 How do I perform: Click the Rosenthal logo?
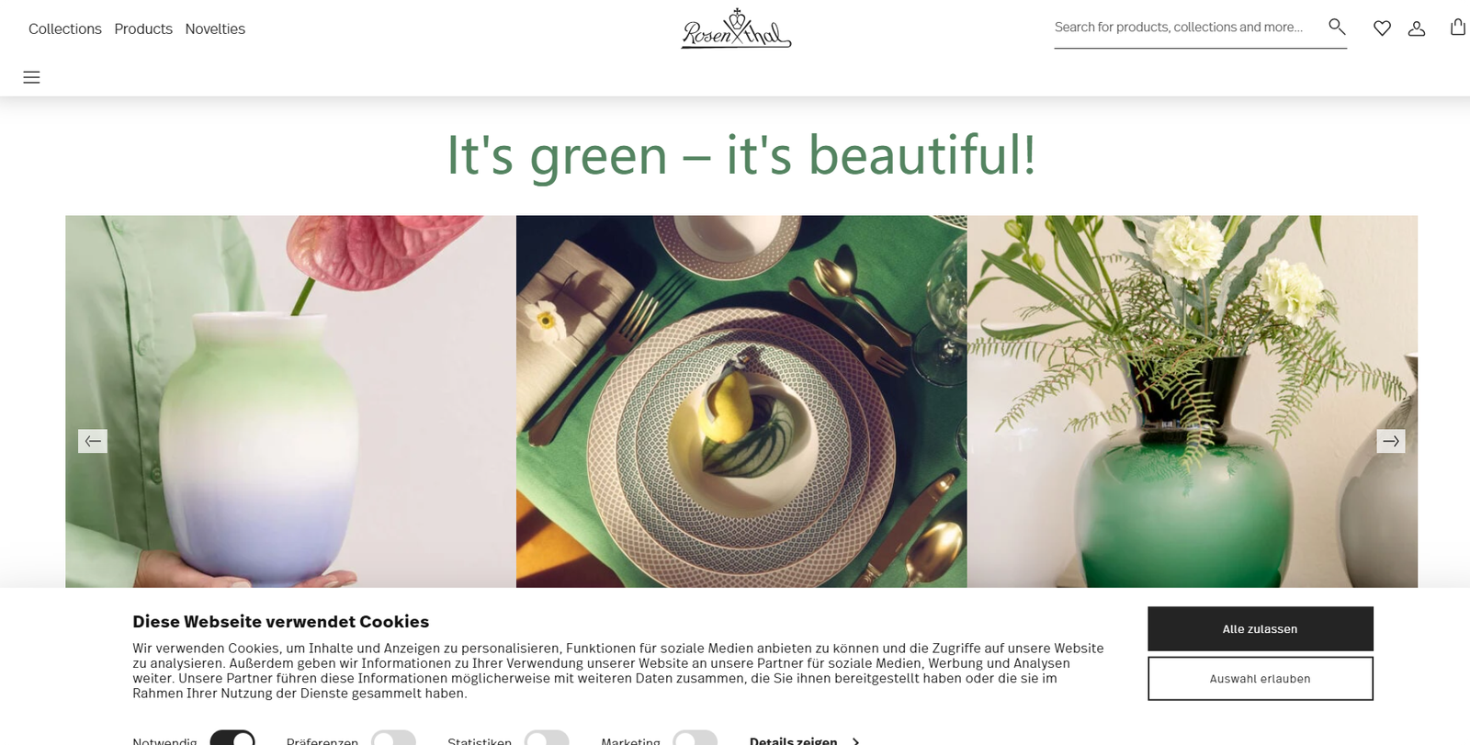tap(736, 28)
